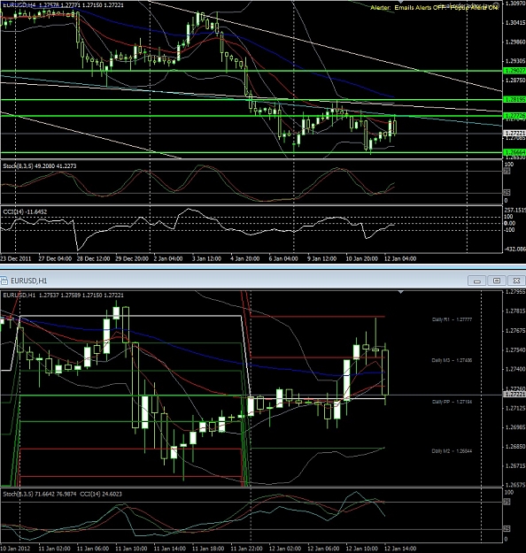
Task: Click the Alerter emails and popup alerts label
Action: pyautogui.click(x=434, y=7)
